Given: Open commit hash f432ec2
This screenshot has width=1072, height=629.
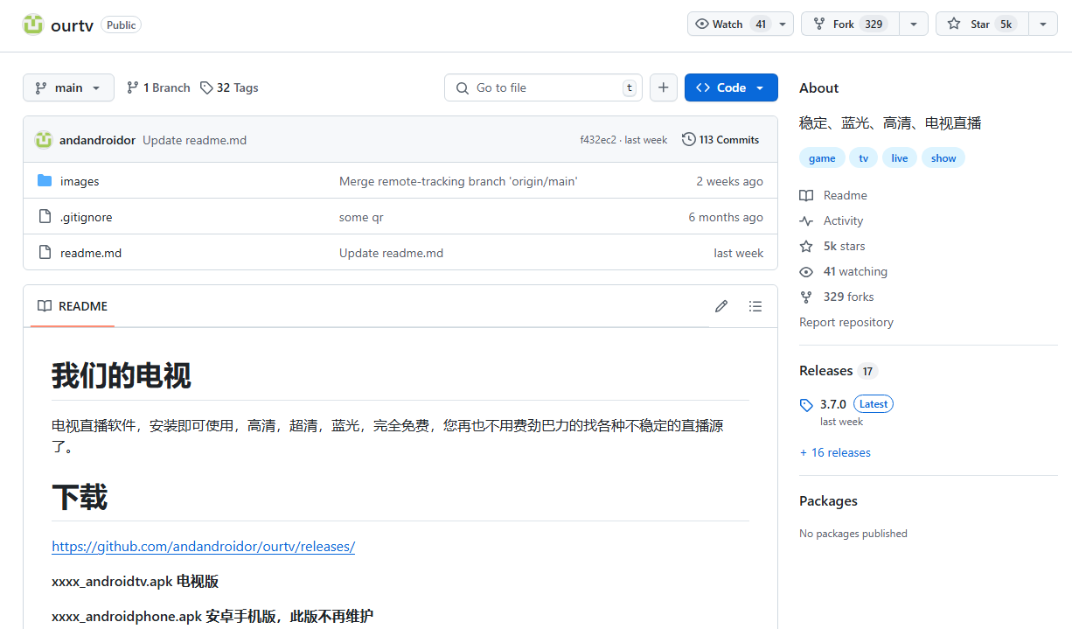Looking at the screenshot, I should click(598, 140).
